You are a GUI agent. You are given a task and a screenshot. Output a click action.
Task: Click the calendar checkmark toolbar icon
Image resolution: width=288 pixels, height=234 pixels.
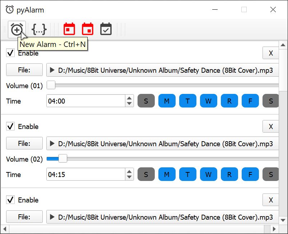coord(106,29)
